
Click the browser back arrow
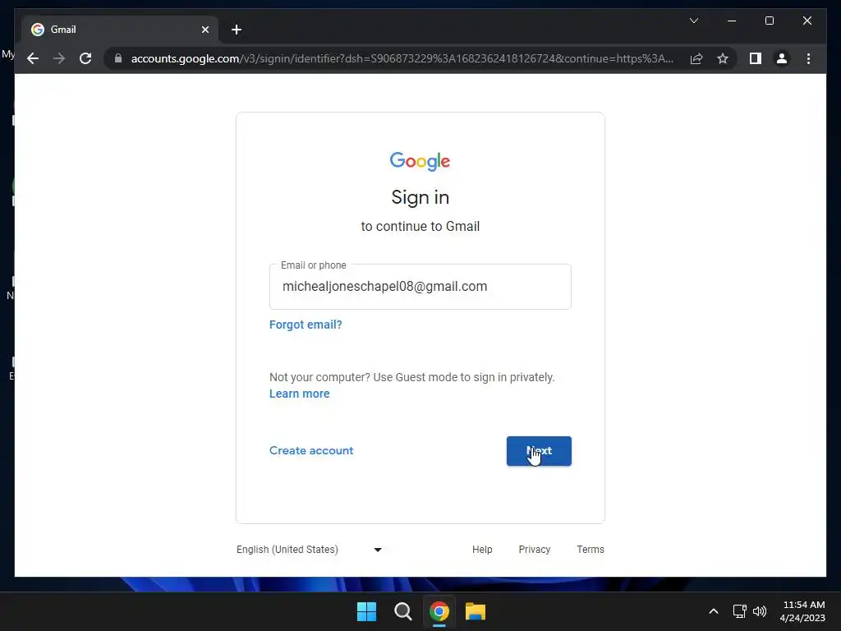coord(33,58)
